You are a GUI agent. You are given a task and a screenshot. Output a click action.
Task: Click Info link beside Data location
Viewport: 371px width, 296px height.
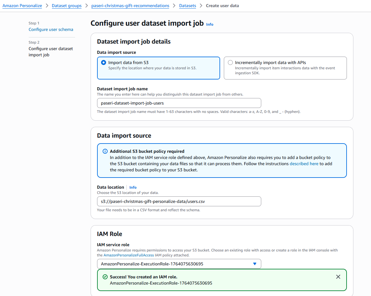[x=133, y=187]
